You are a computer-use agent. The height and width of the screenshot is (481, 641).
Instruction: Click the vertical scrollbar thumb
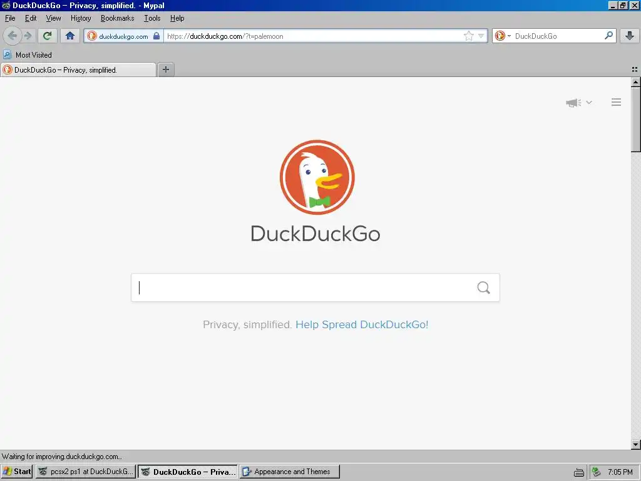pos(635,120)
